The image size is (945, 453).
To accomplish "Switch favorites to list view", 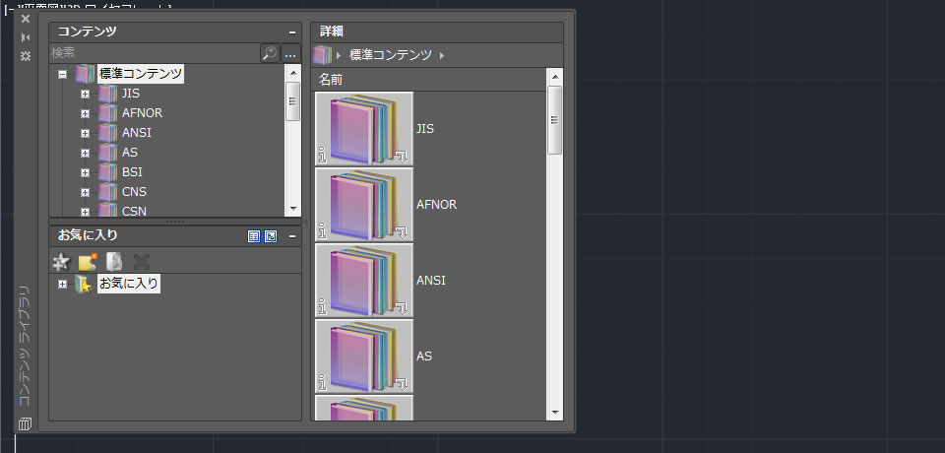I will pos(254,236).
